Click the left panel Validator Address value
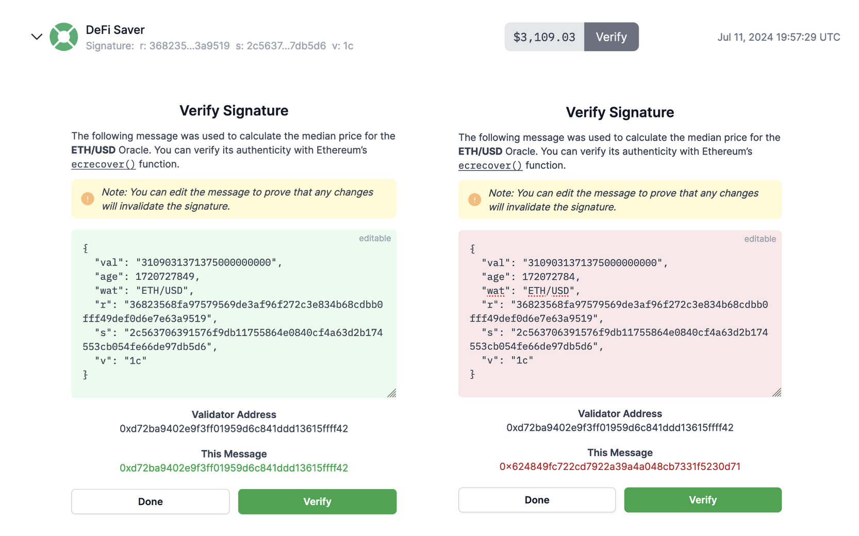Viewport: 859px width, 536px height. pos(234,429)
